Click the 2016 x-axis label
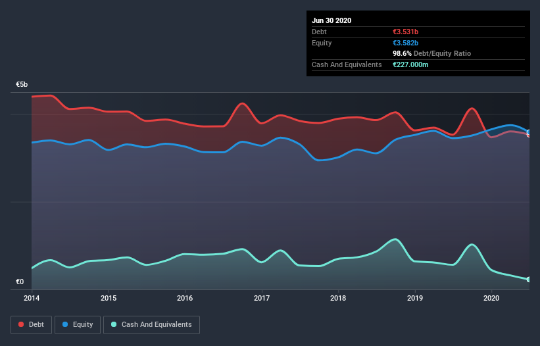Screen dimensions: 540x346 185,298
